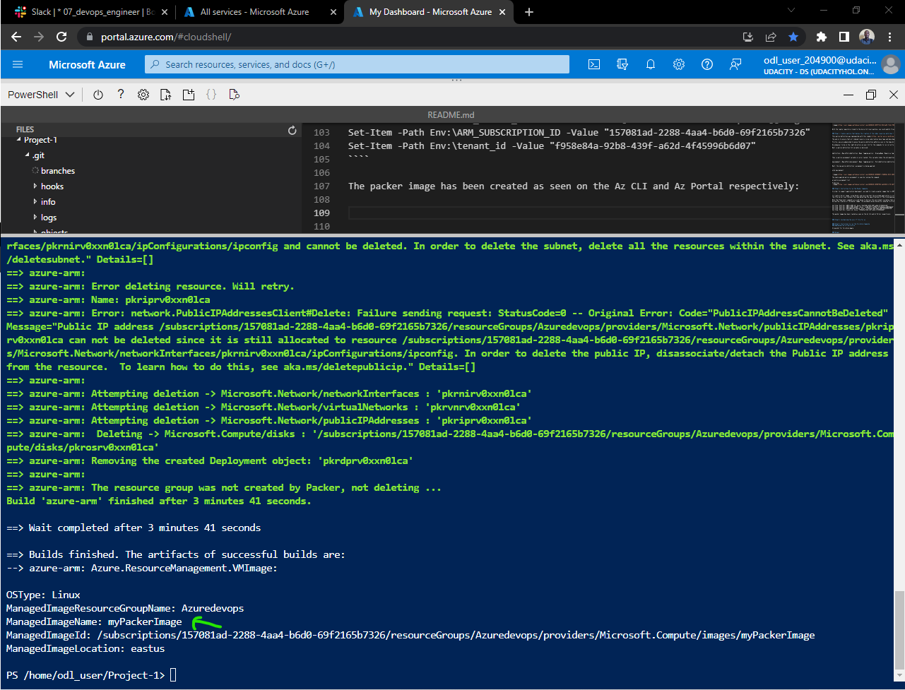Image resolution: width=905 pixels, height=690 pixels.
Task: Open a new Cloud Shell session icon
Action: click(x=189, y=94)
